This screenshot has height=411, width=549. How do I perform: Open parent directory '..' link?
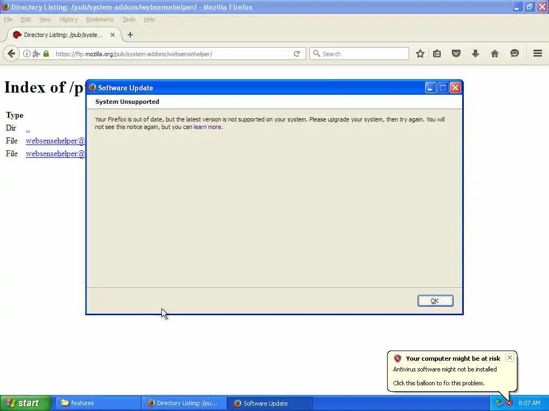coord(28,128)
